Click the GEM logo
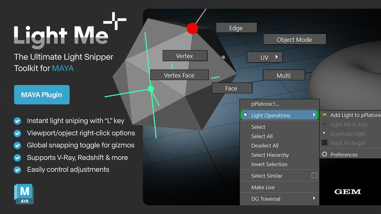 click(x=348, y=192)
